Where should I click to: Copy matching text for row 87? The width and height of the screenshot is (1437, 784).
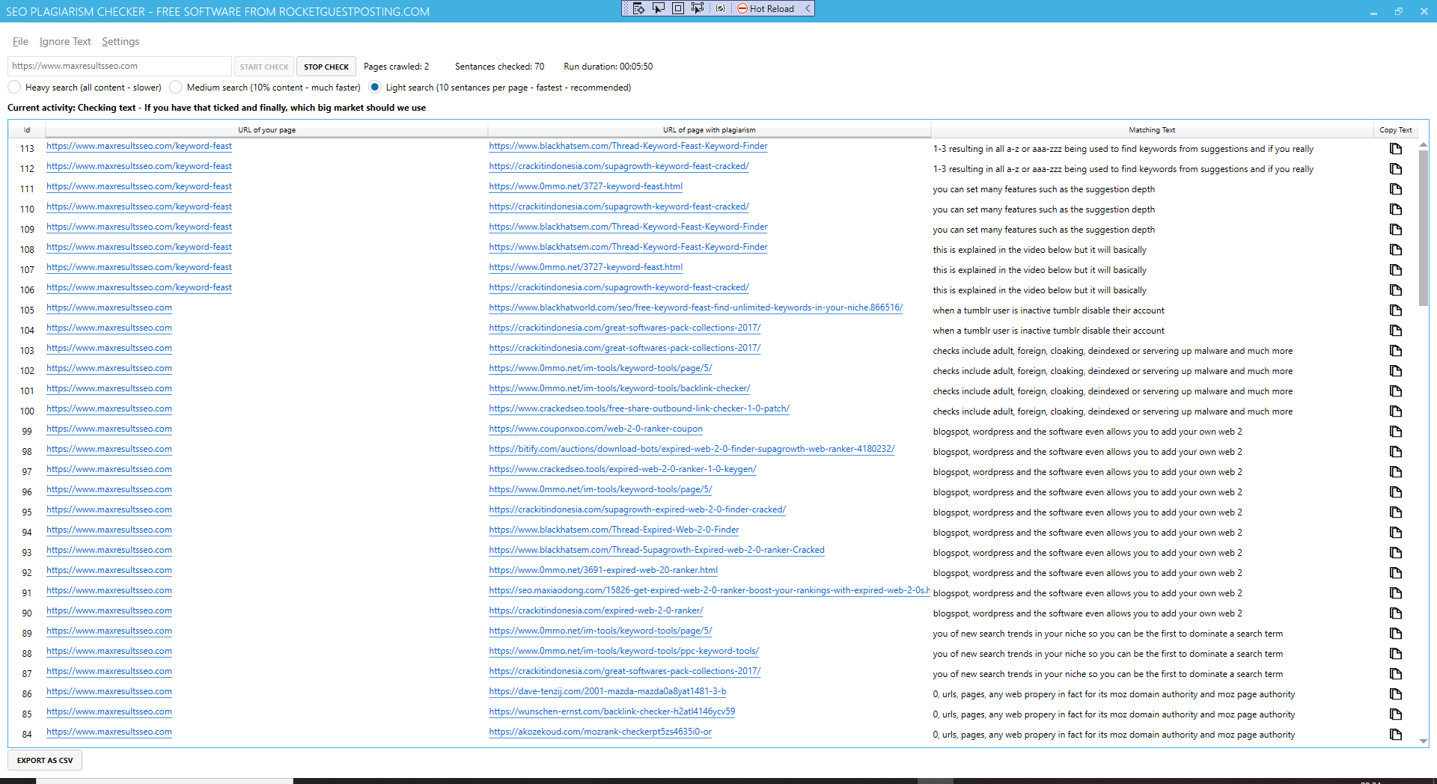click(x=1395, y=674)
